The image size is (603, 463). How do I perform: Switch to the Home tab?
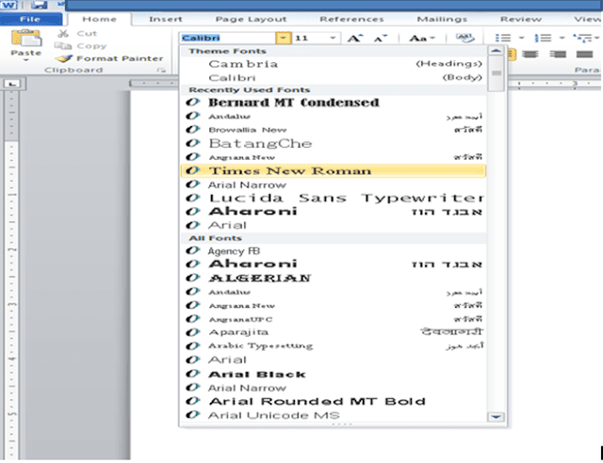pos(99,19)
